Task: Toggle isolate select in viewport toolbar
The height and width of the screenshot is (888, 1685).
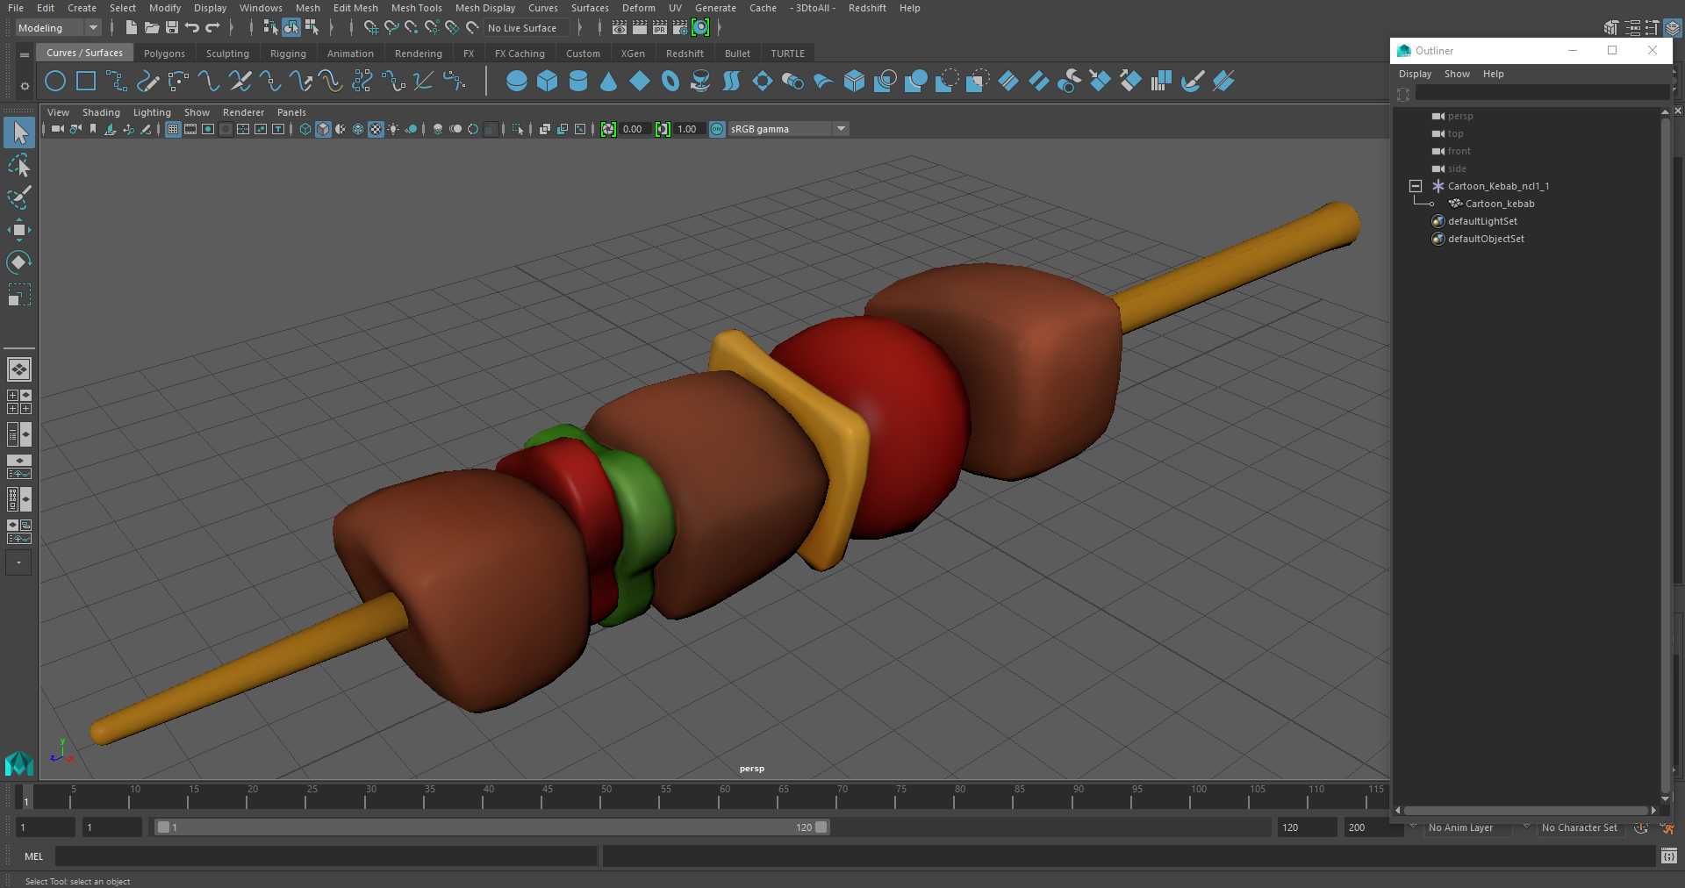Action: [518, 129]
